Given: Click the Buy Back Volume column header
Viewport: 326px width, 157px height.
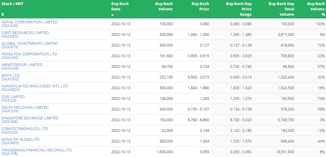Looking at the screenshot, I should (x=164, y=7).
